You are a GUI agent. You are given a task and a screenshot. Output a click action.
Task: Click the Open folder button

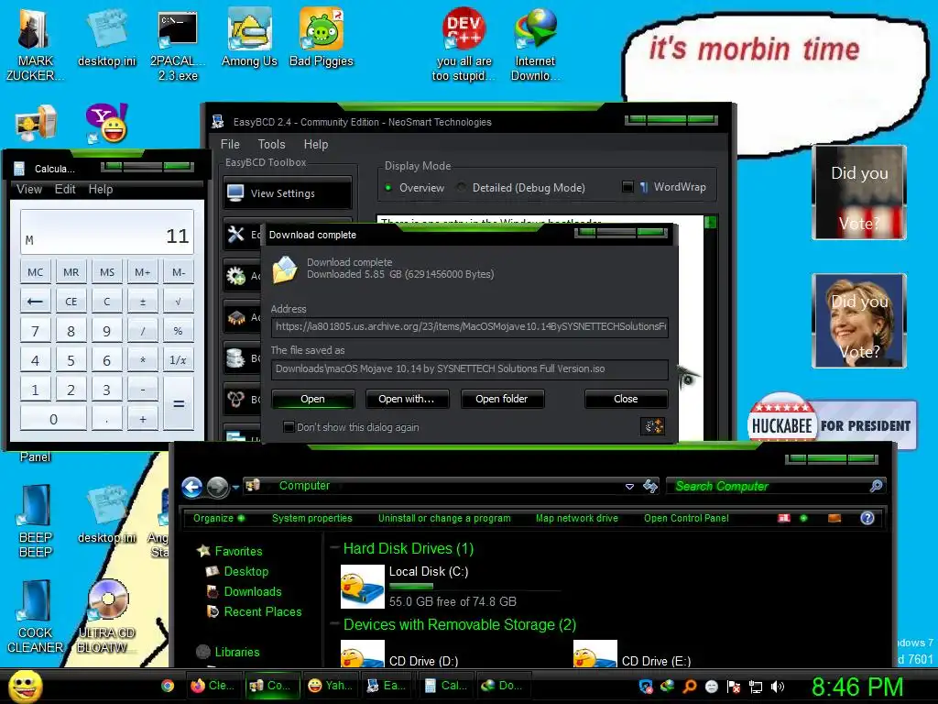(x=502, y=399)
